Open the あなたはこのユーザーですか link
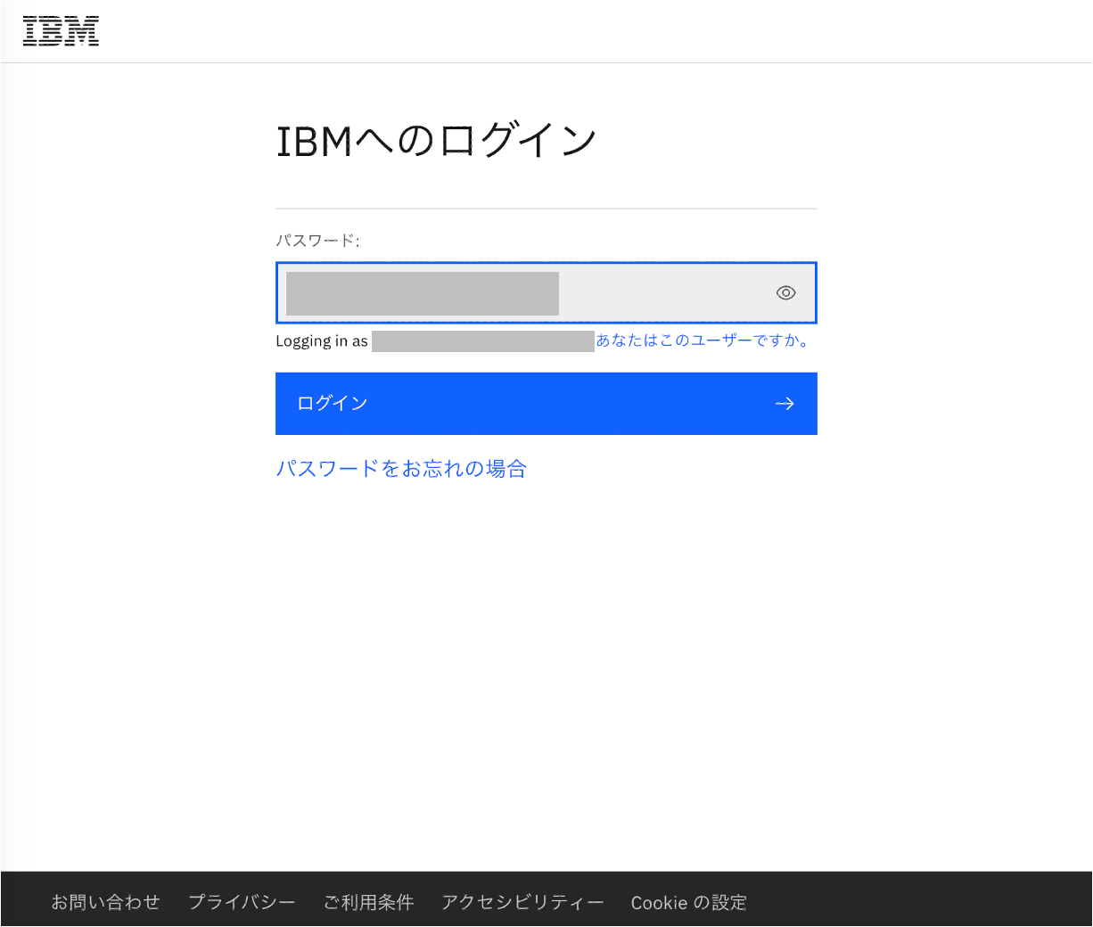Screen dimensions: 1093x927 [x=703, y=340]
